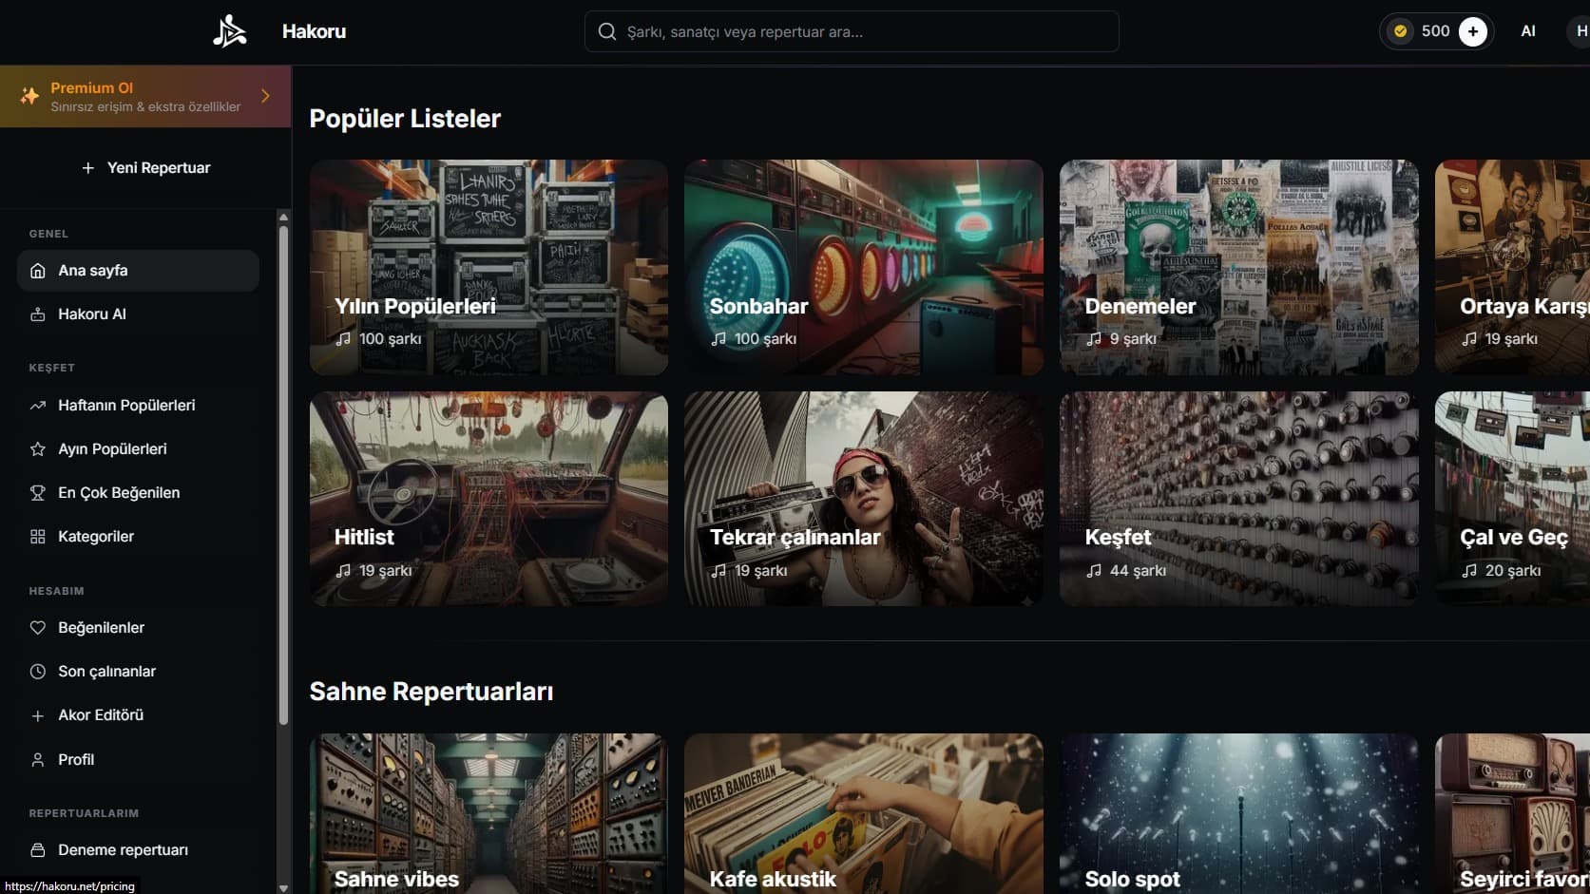The width and height of the screenshot is (1590, 894).
Task: Click the Hakoru logo icon
Action: (230, 31)
